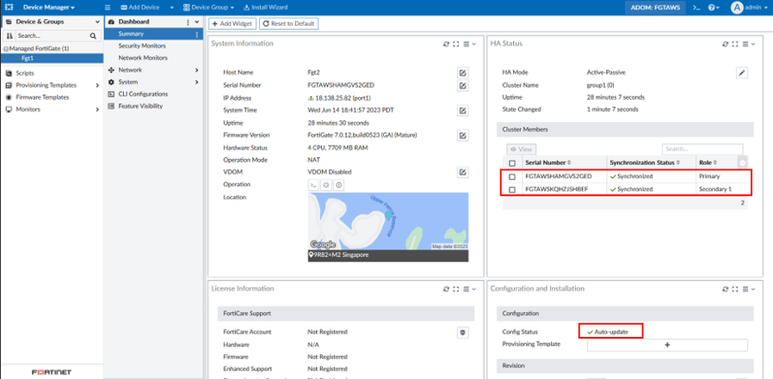
Task: Refresh the System Information widget
Action: pos(446,43)
